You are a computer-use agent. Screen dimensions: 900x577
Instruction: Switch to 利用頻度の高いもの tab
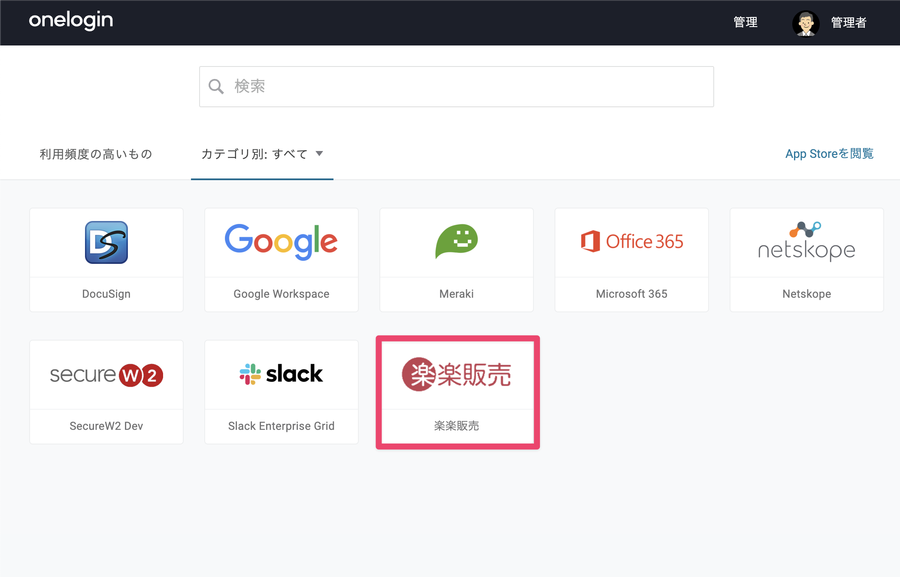click(96, 154)
